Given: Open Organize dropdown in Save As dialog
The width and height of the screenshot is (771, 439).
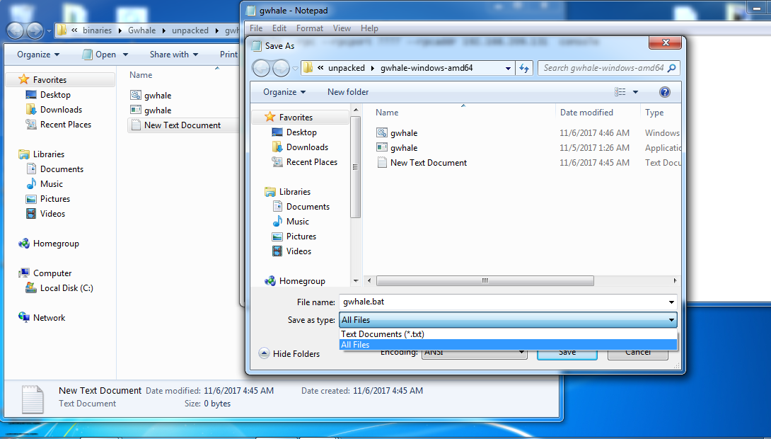Looking at the screenshot, I should [284, 92].
